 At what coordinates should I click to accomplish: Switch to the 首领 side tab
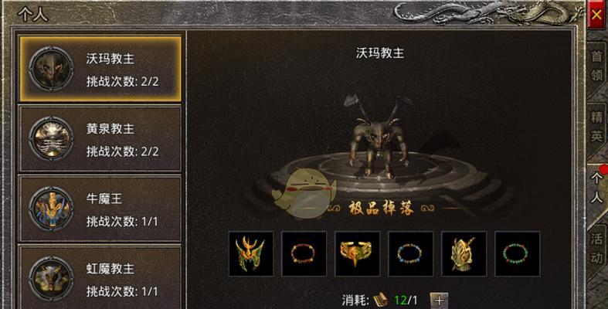coord(596,66)
